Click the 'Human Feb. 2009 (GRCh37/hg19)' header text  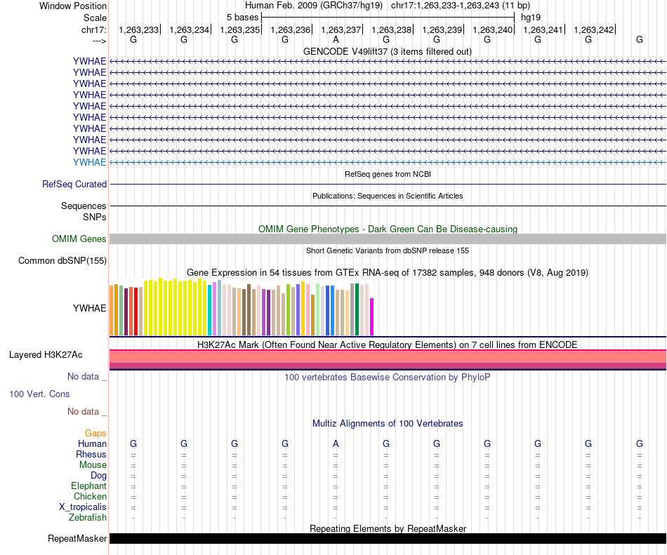pyautogui.click(x=314, y=6)
